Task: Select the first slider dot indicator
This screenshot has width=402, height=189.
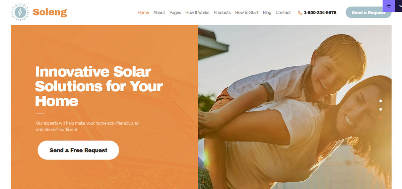Action: click(381, 101)
